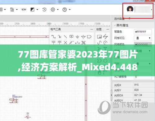Select the No Connect cross tool

pos(65,43)
